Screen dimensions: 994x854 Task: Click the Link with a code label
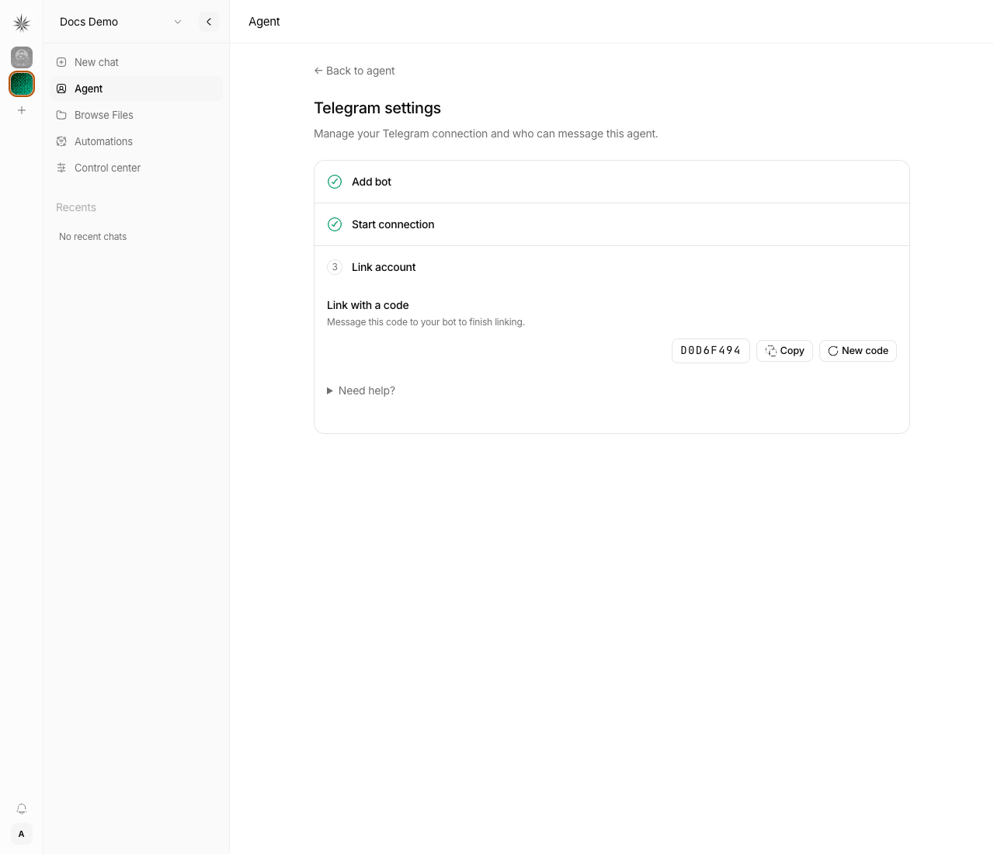coord(368,305)
